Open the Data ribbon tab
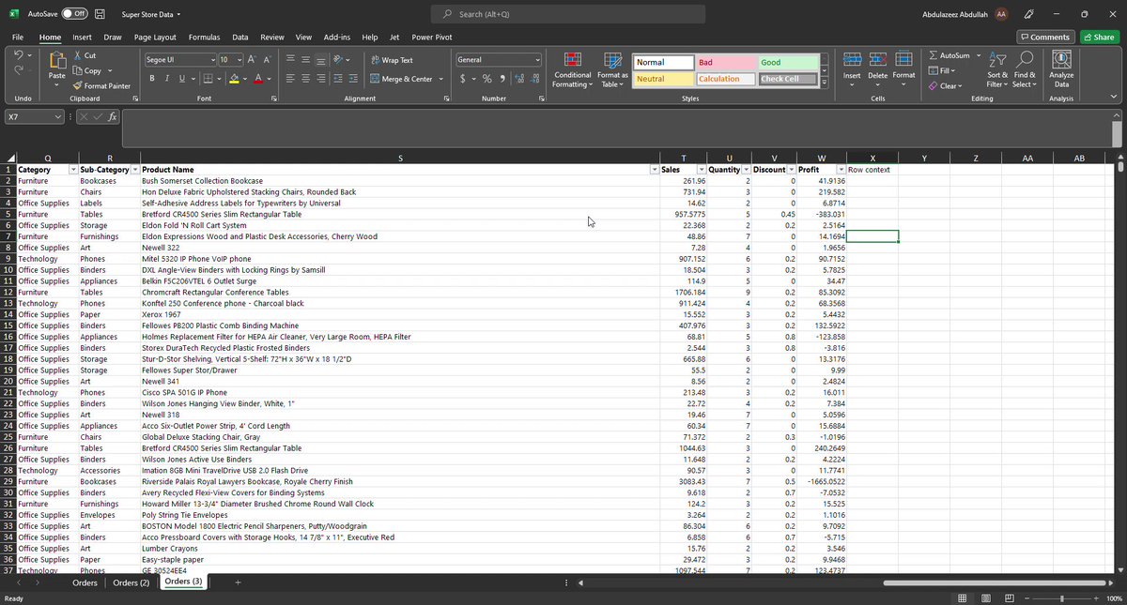Image resolution: width=1127 pixels, height=605 pixels. coord(240,38)
